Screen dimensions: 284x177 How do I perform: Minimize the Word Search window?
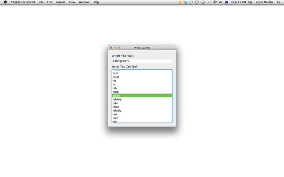(115, 48)
